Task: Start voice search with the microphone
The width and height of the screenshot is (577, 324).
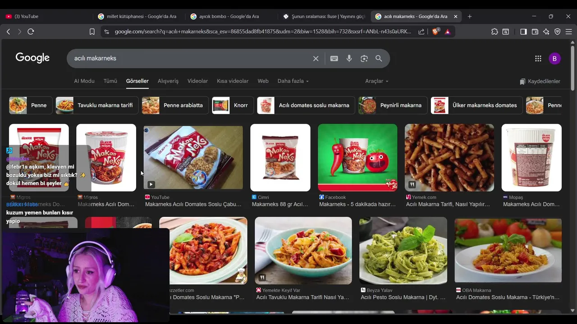Action: coord(349,58)
